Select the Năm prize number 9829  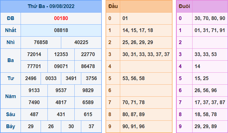click(88, 90)
